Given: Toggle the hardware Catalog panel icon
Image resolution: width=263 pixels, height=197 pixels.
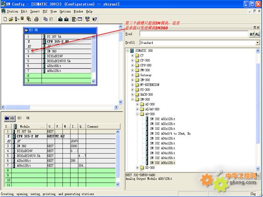Looking at the screenshot, I should 74,19.
